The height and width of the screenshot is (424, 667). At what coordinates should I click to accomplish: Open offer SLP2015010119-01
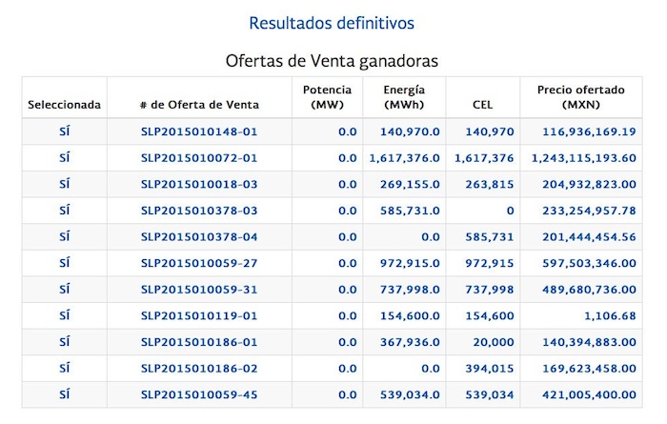pyautogui.click(x=199, y=315)
